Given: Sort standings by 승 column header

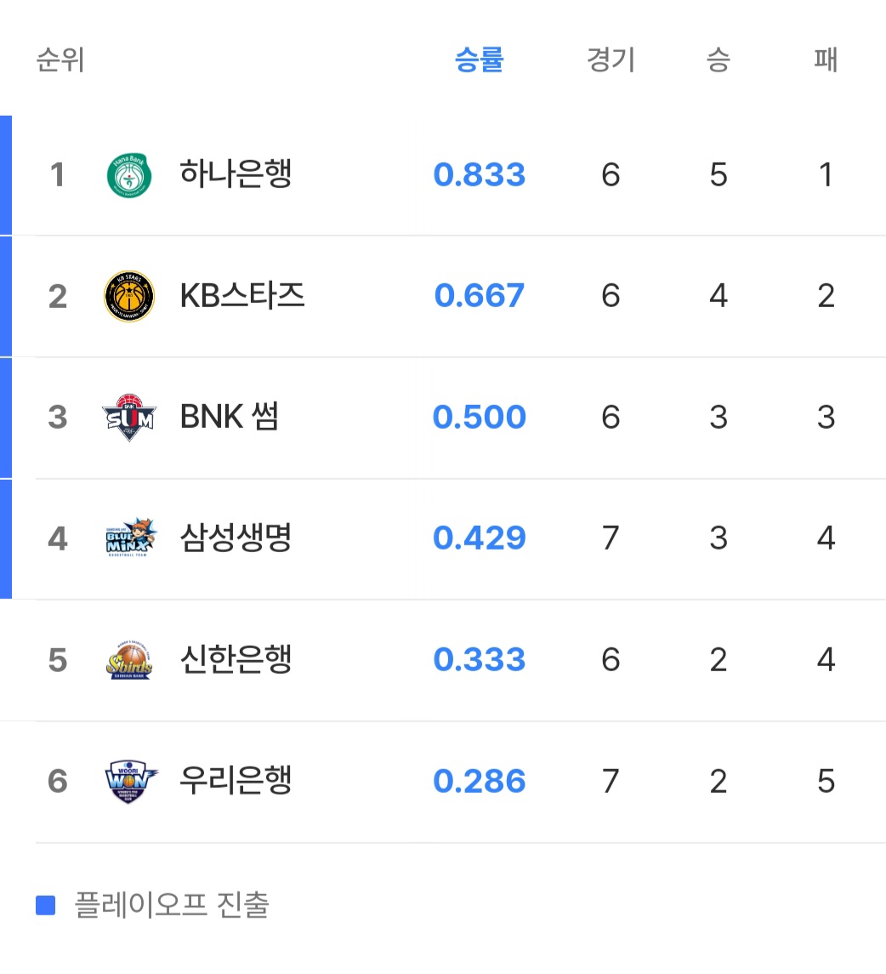Looking at the screenshot, I should 718,60.
